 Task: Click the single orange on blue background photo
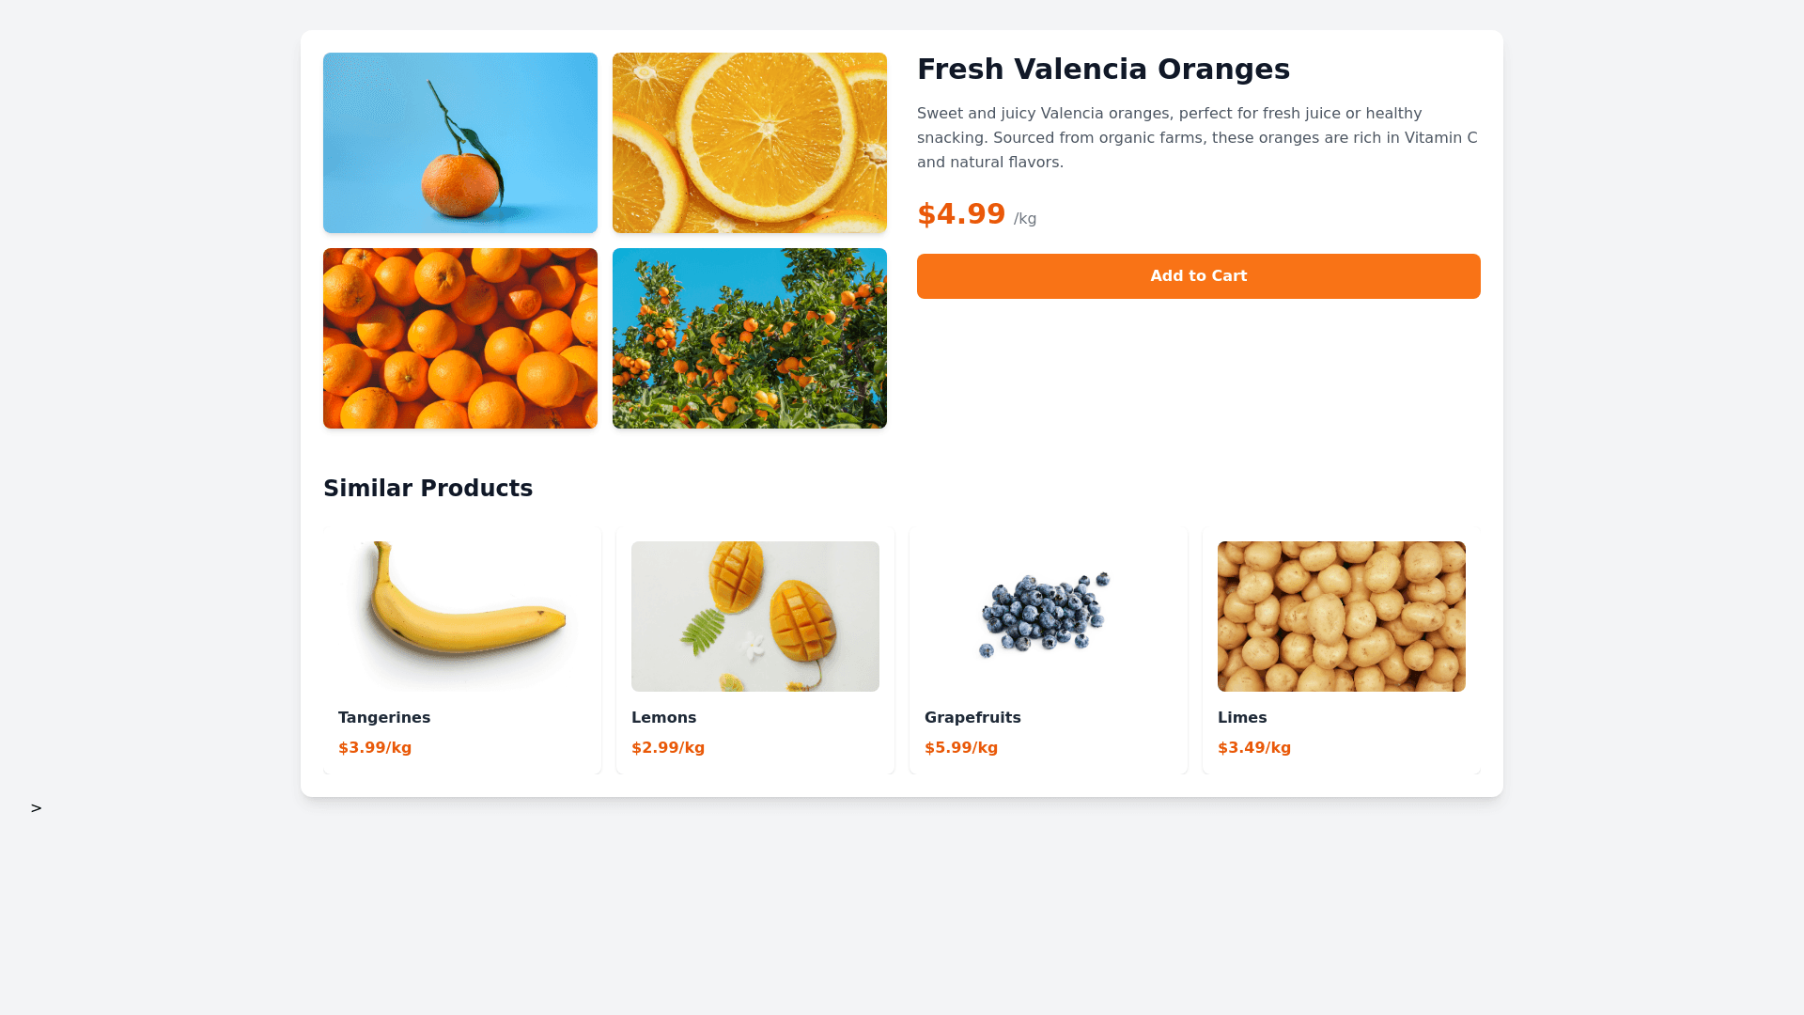point(460,143)
